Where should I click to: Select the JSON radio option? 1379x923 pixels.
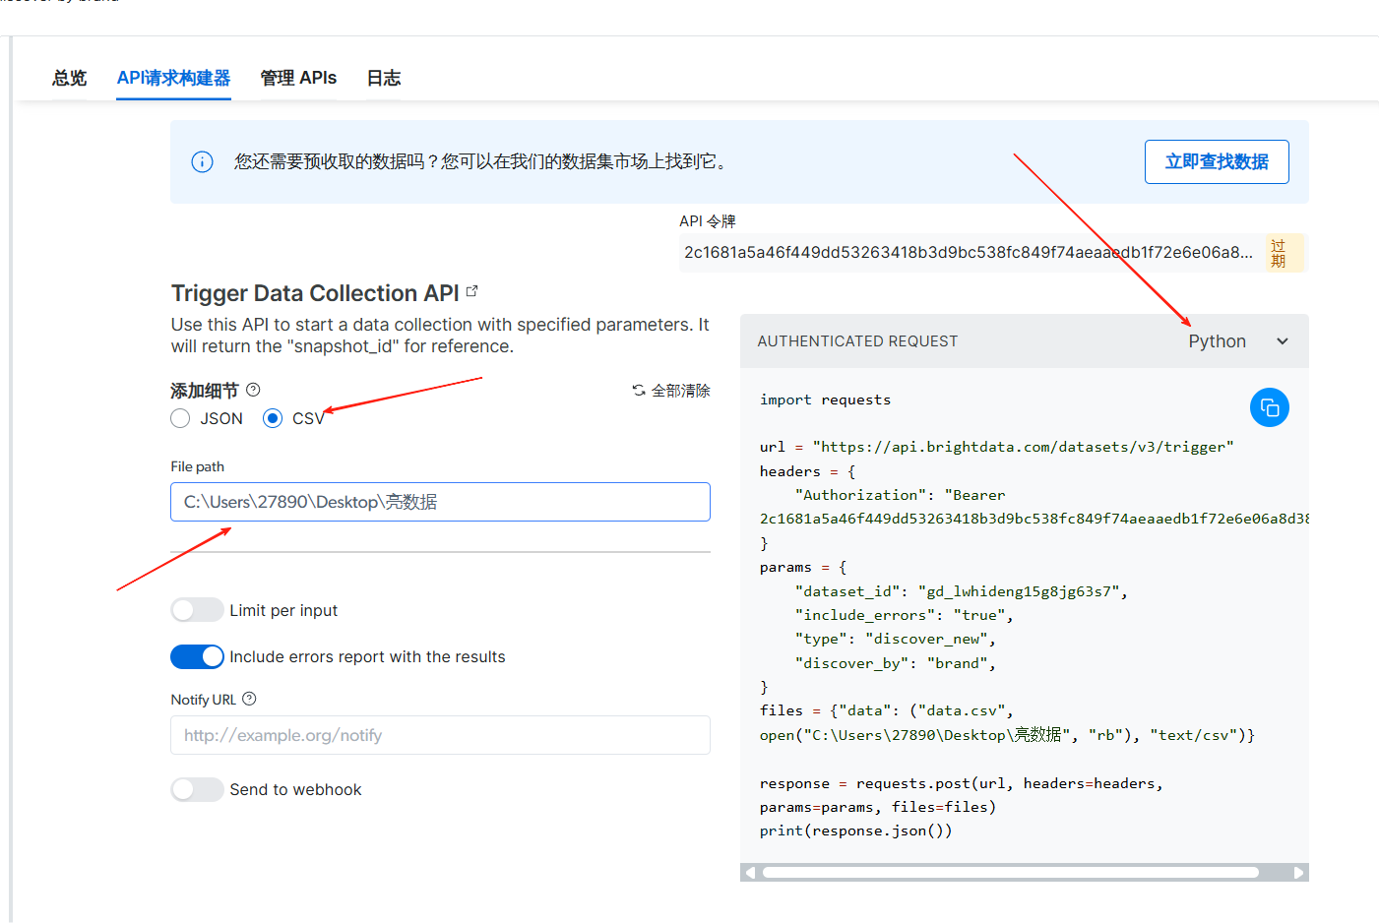180,418
